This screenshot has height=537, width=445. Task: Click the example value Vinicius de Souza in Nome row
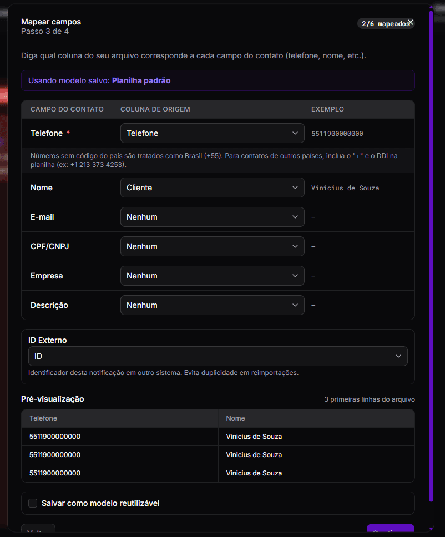click(x=345, y=188)
